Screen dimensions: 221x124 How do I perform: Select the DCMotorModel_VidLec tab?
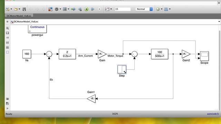[x=19, y=16]
